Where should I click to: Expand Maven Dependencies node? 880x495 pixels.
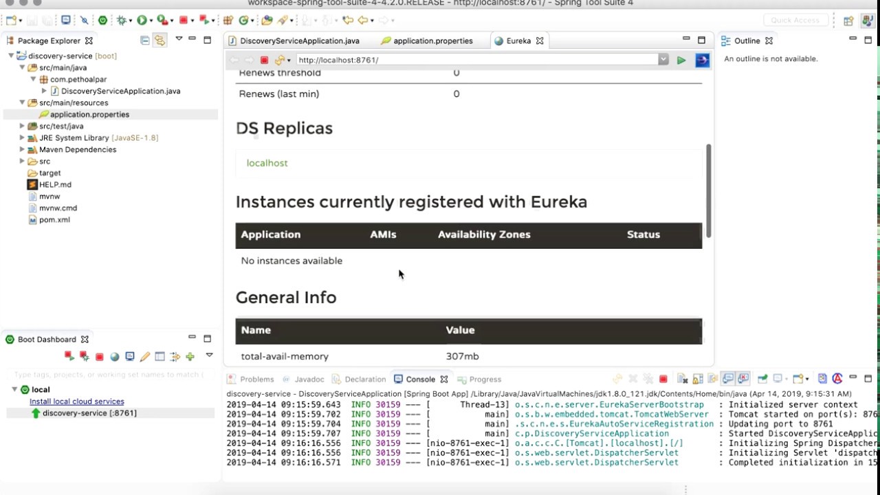tap(22, 149)
